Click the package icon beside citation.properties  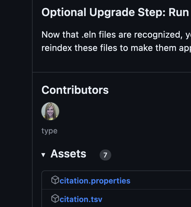pyautogui.click(x=55, y=180)
